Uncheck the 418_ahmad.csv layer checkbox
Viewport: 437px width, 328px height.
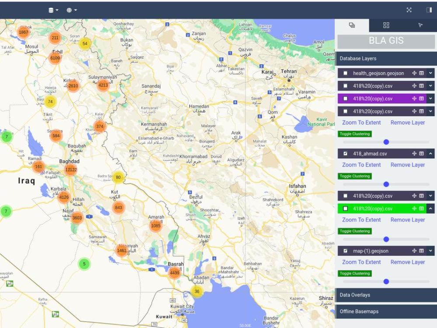click(x=345, y=154)
